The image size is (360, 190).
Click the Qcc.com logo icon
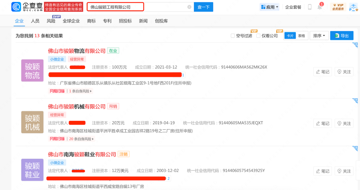pyautogui.click(x=17, y=7)
